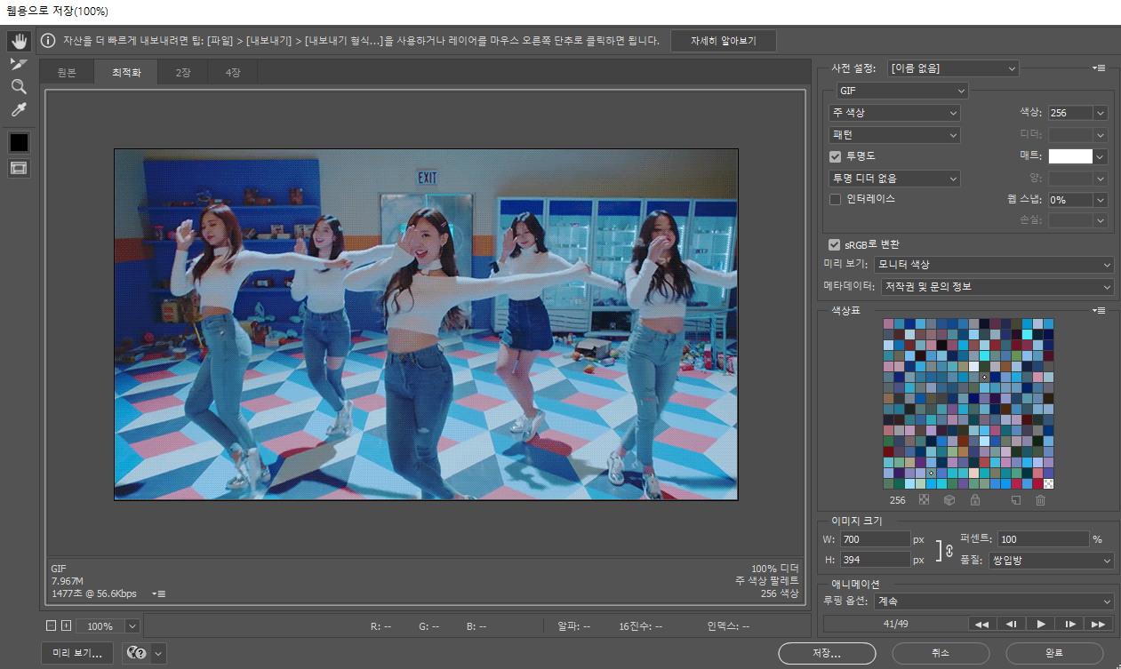Step to previous animation frame
This screenshot has width=1121, height=669.
1012,624
